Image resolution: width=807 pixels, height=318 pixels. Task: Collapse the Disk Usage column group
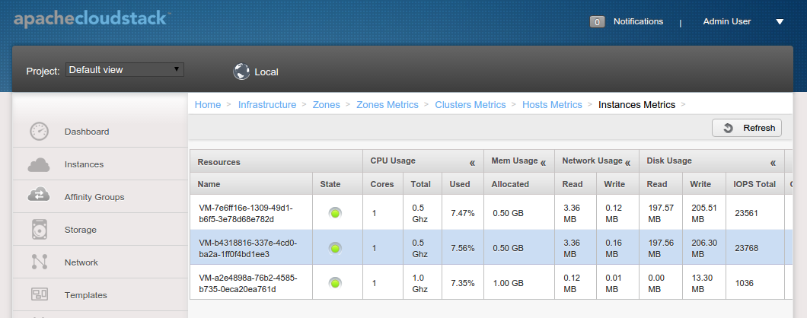773,163
